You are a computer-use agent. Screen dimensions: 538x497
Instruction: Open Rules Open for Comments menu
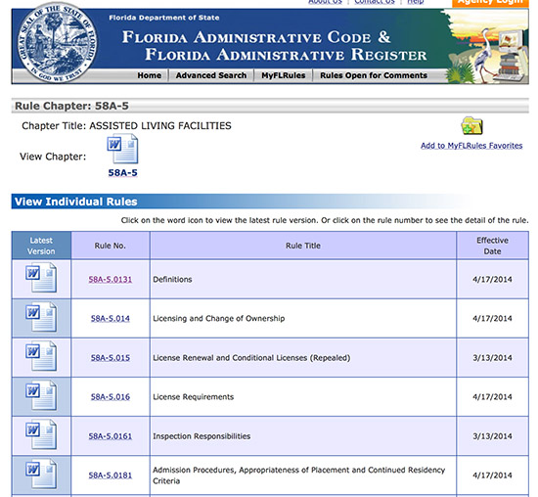374,75
